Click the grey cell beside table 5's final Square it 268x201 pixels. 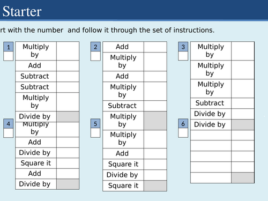(155, 186)
